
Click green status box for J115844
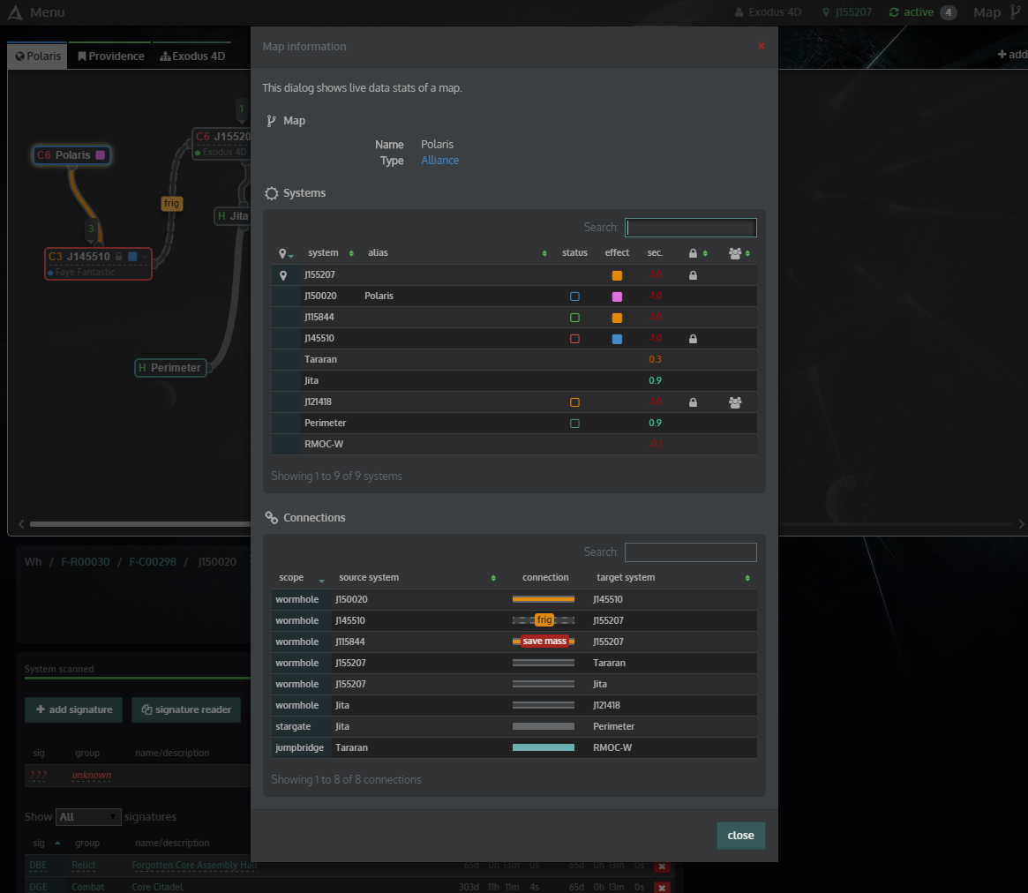[574, 318]
